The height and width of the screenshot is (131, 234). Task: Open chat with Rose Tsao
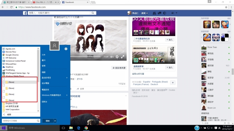tap(216, 47)
